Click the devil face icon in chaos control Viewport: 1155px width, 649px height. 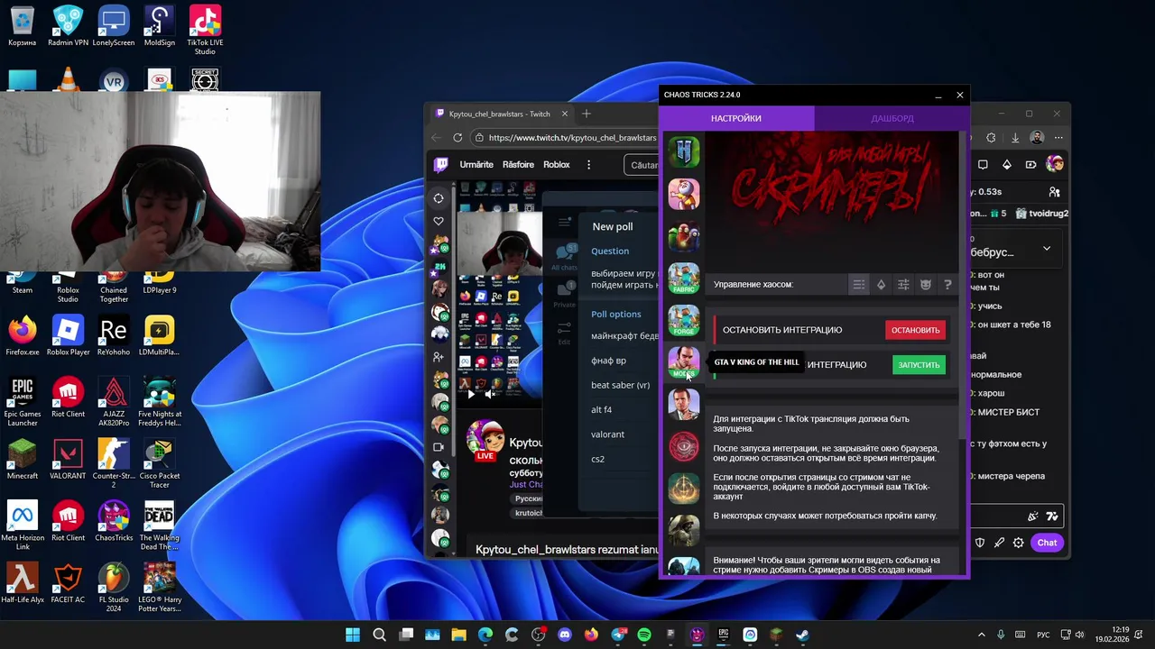pos(926,284)
